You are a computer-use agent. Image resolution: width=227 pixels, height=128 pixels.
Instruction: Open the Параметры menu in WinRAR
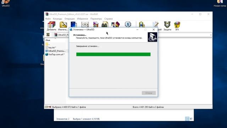(96, 19)
